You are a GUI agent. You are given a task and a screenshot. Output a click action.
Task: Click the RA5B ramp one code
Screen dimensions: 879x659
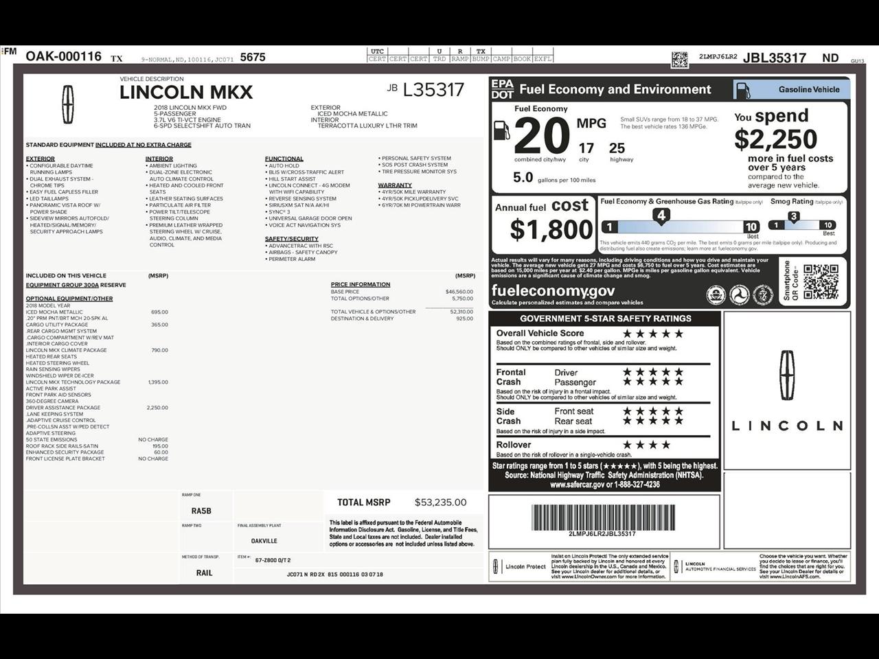coord(201,511)
